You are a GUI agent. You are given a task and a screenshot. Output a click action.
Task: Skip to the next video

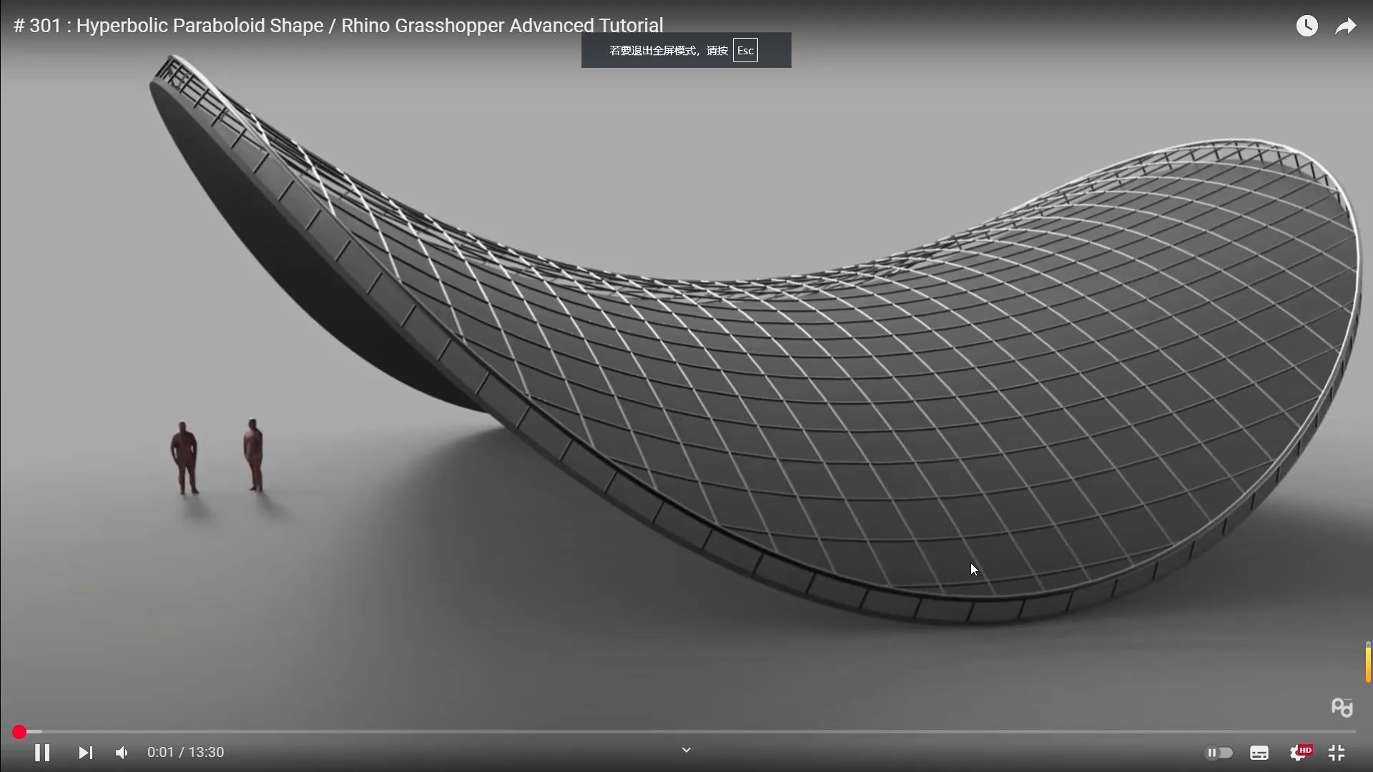pos(85,753)
